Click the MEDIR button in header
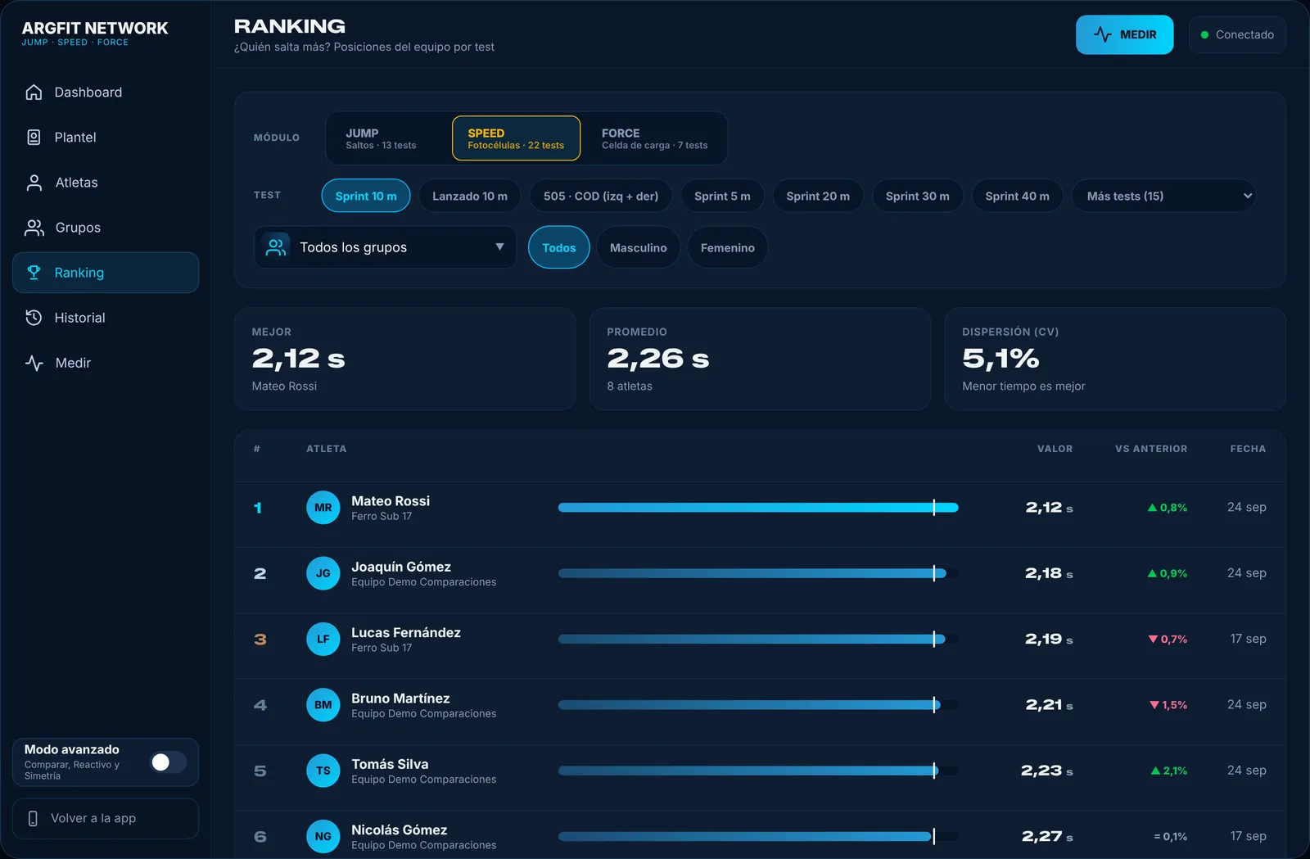 coord(1124,34)
